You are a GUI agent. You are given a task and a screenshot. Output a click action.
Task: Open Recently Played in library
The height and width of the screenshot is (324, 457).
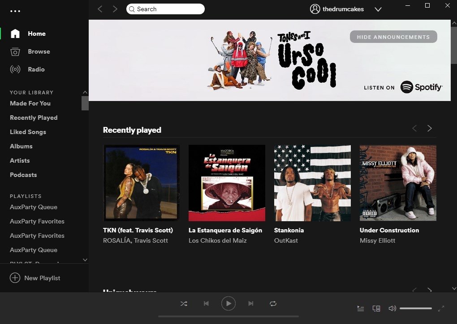(34, 118)
